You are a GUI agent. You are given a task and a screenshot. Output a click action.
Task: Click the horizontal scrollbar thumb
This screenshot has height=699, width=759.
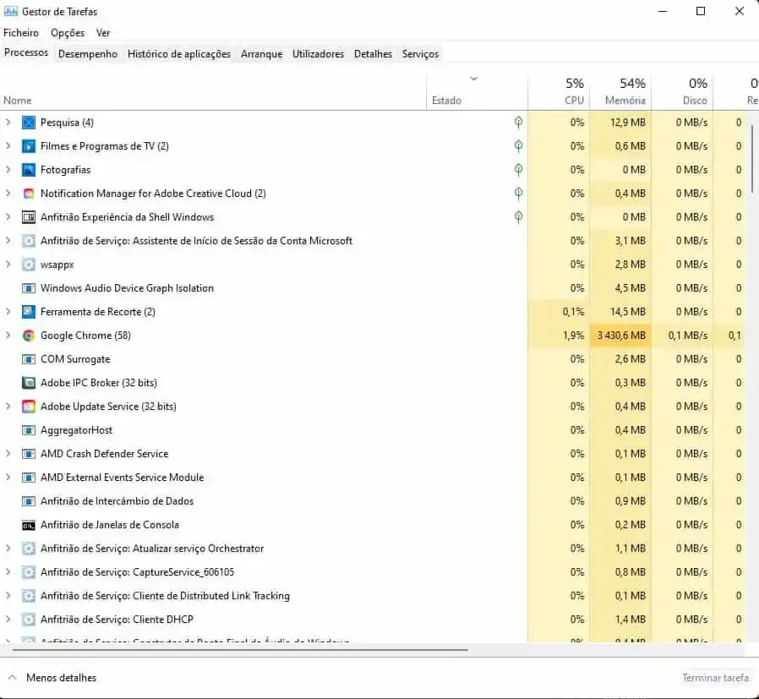click(x=240, y=650)
